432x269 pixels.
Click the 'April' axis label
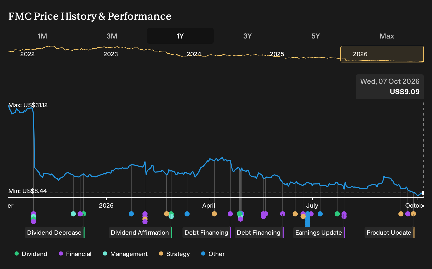click(x=209, y=206)
